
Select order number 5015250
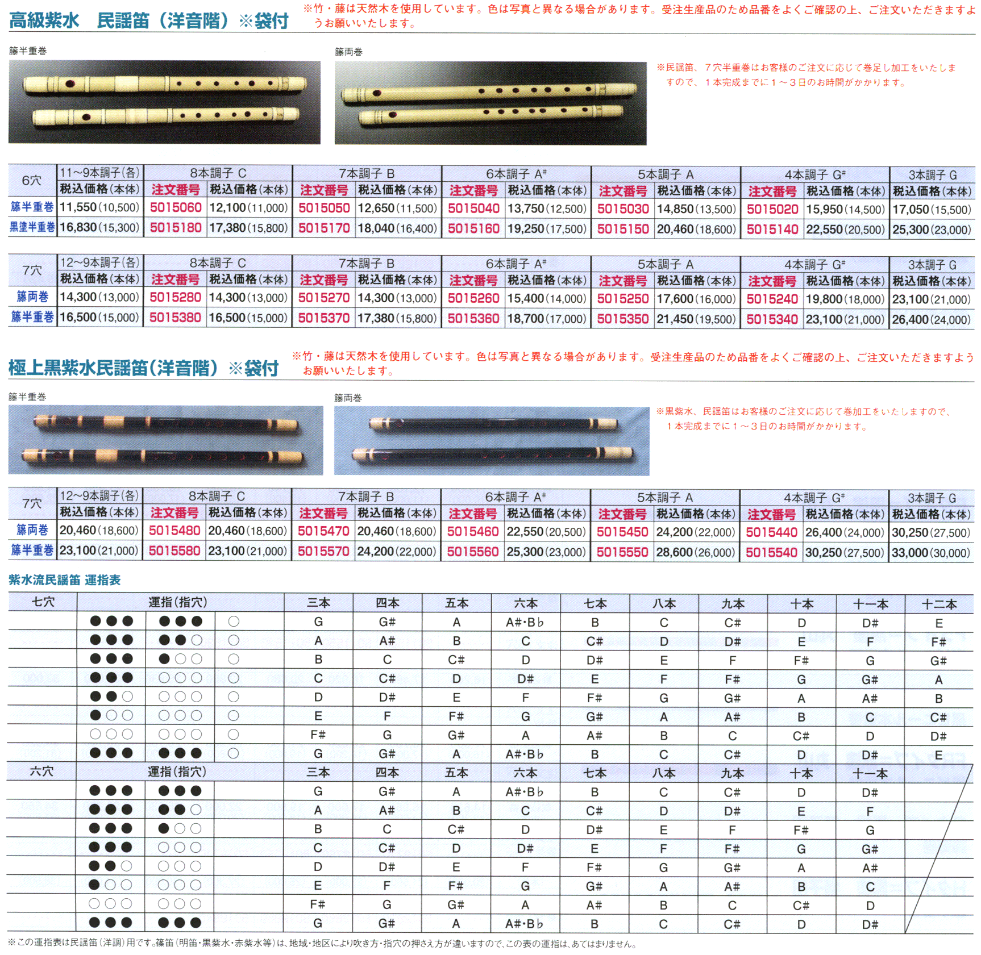623,299
